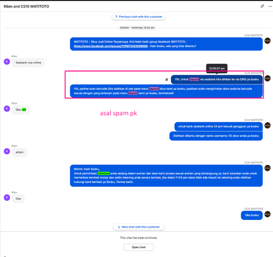Click message about deposit via seabank to QRIS
The width and height of the screenshot is (273, 257).
[x=217, y=79]
